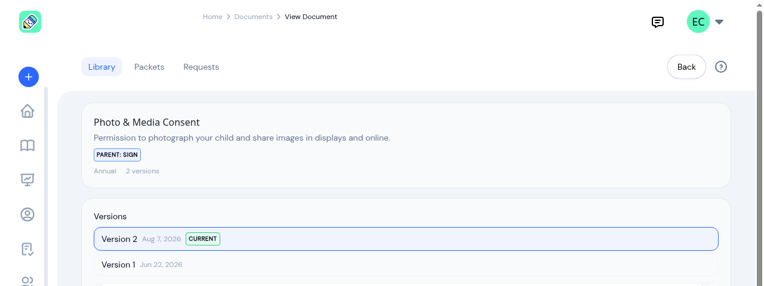Click the Photo & Media Consent title
Image resolution: width=764 pixels, height=286 pixels.
(x=147, y=122)
